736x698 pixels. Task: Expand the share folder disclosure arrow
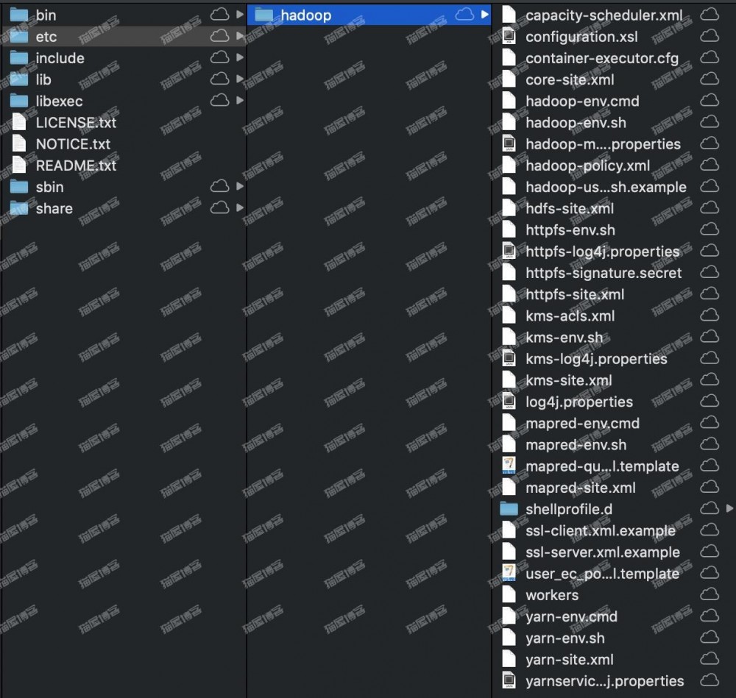(240, 208)
